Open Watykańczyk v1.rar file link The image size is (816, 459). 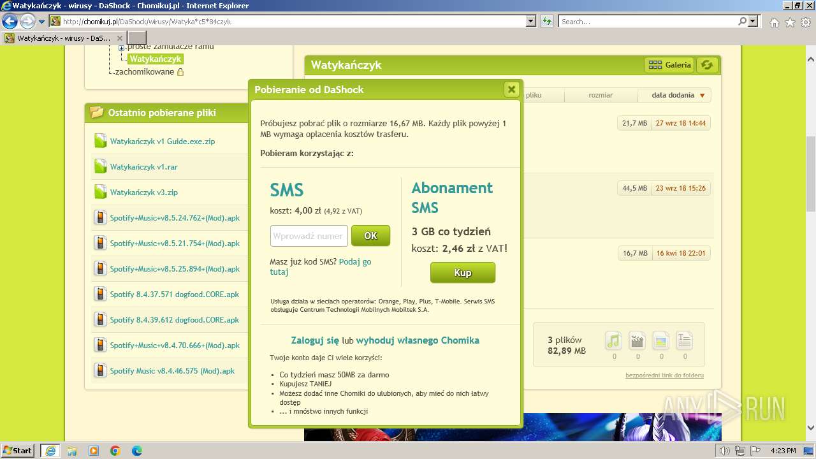(x=143, y=167)
